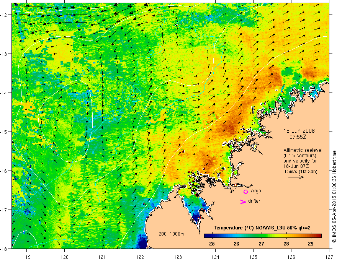This screenshot has height=260, width=337.
Task: Click the '(0.1m contours)' caption line
Action: (300, 156)
